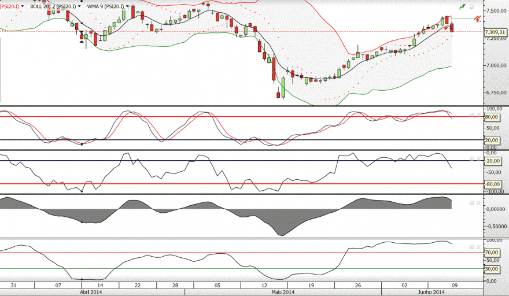This screenshot has height=296, width=509.
Task: Close the Williams %R indicator panel
Action: click(x=478, y=159)
